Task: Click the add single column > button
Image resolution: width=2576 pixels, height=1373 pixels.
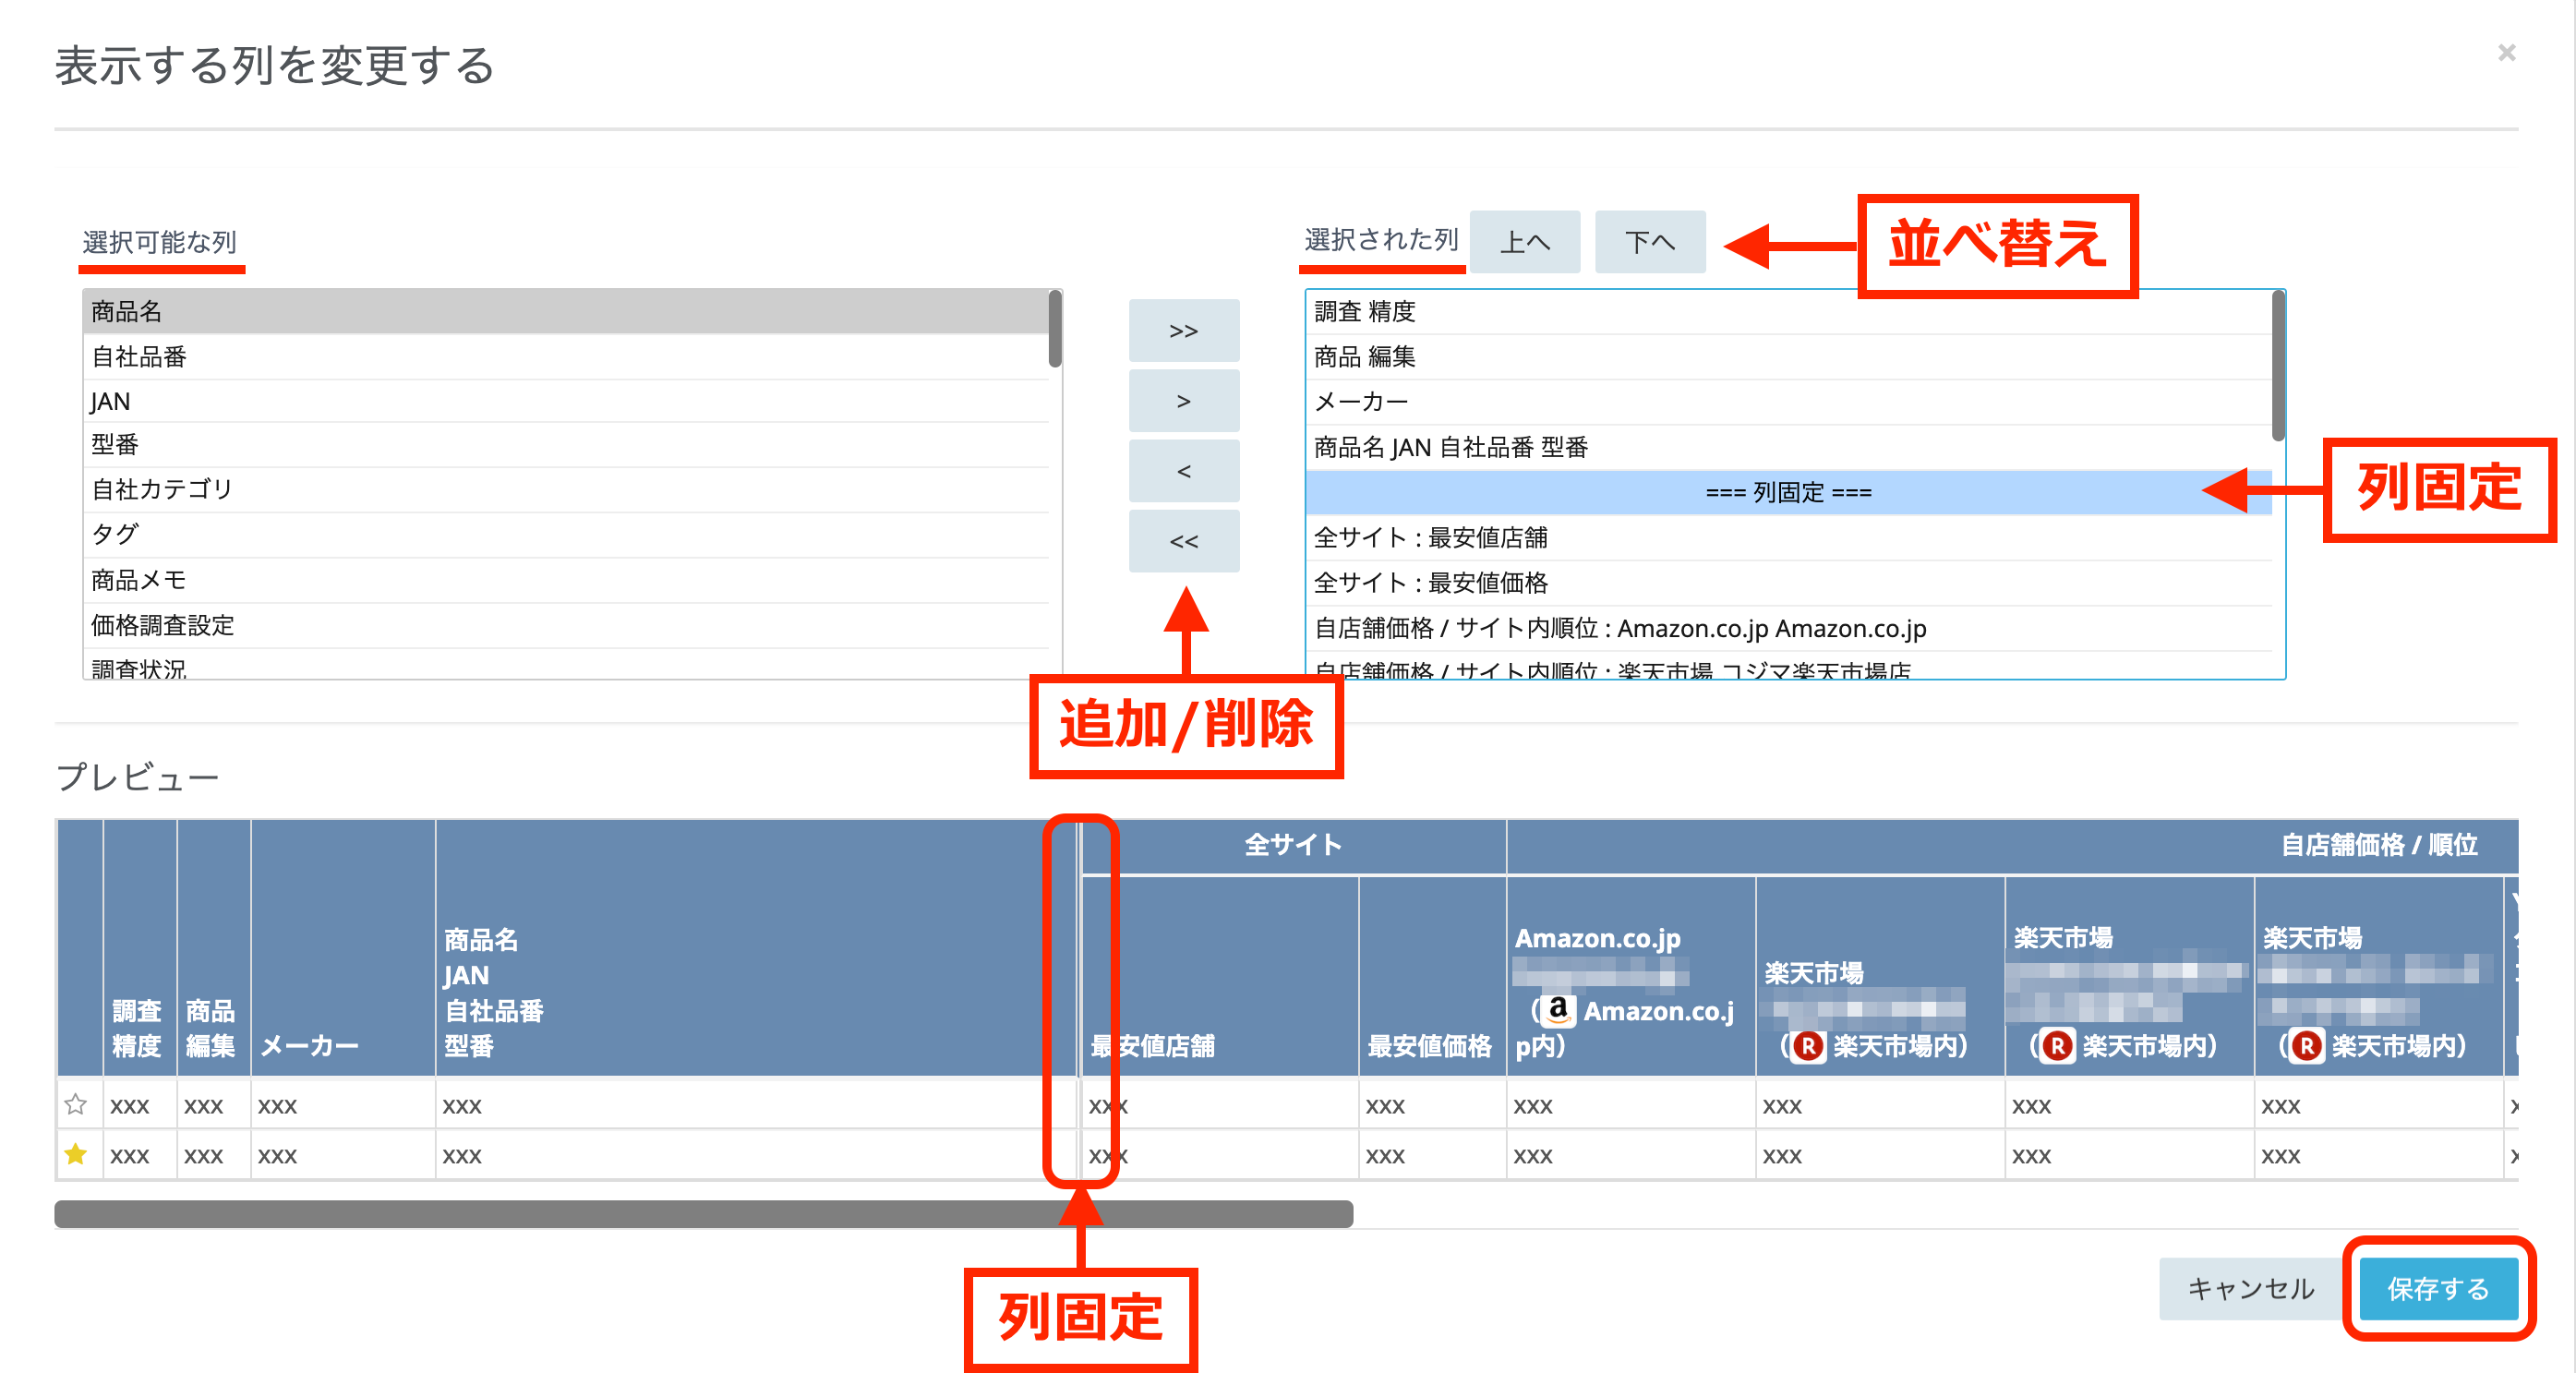Action: point(1183,401)
